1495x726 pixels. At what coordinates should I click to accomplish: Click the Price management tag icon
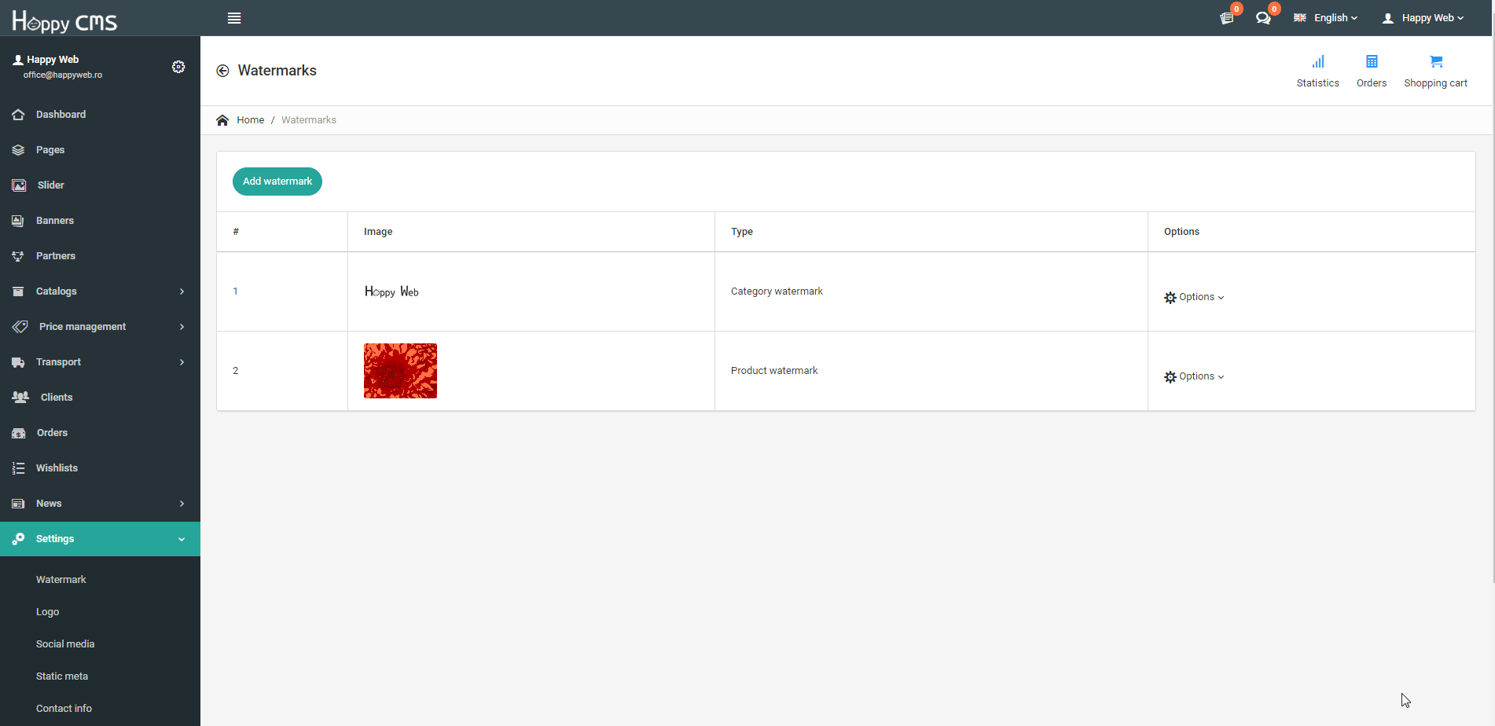[x=20, y=327]
